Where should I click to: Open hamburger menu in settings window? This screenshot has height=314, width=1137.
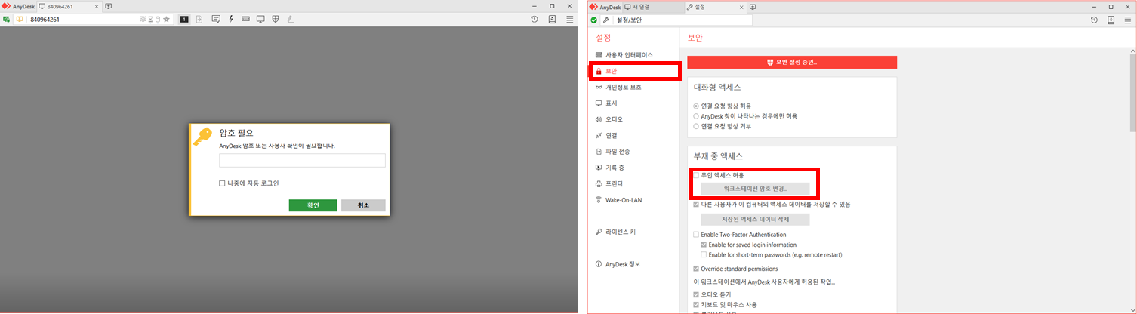[1128, 20]
